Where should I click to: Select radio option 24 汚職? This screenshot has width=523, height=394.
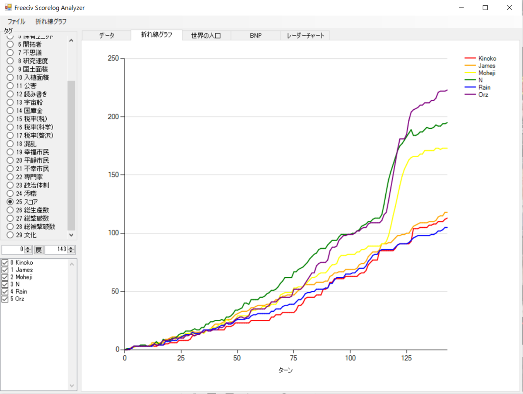coord(22,193)
